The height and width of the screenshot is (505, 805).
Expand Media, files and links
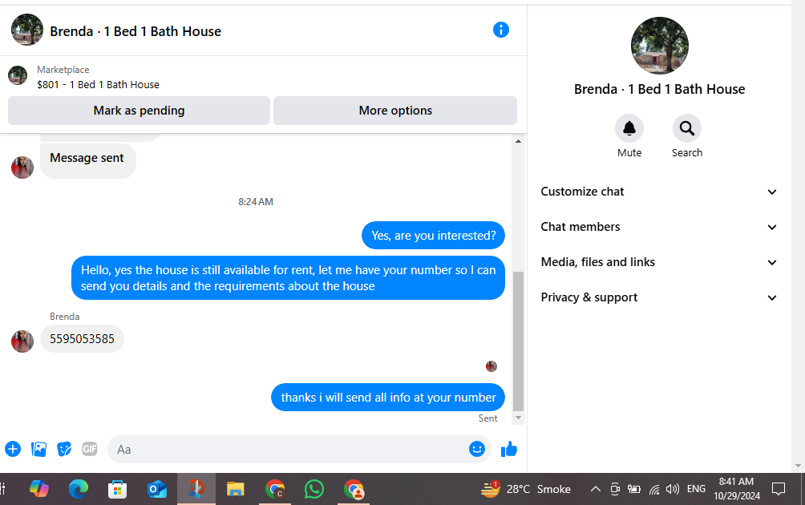pos(659,262)
